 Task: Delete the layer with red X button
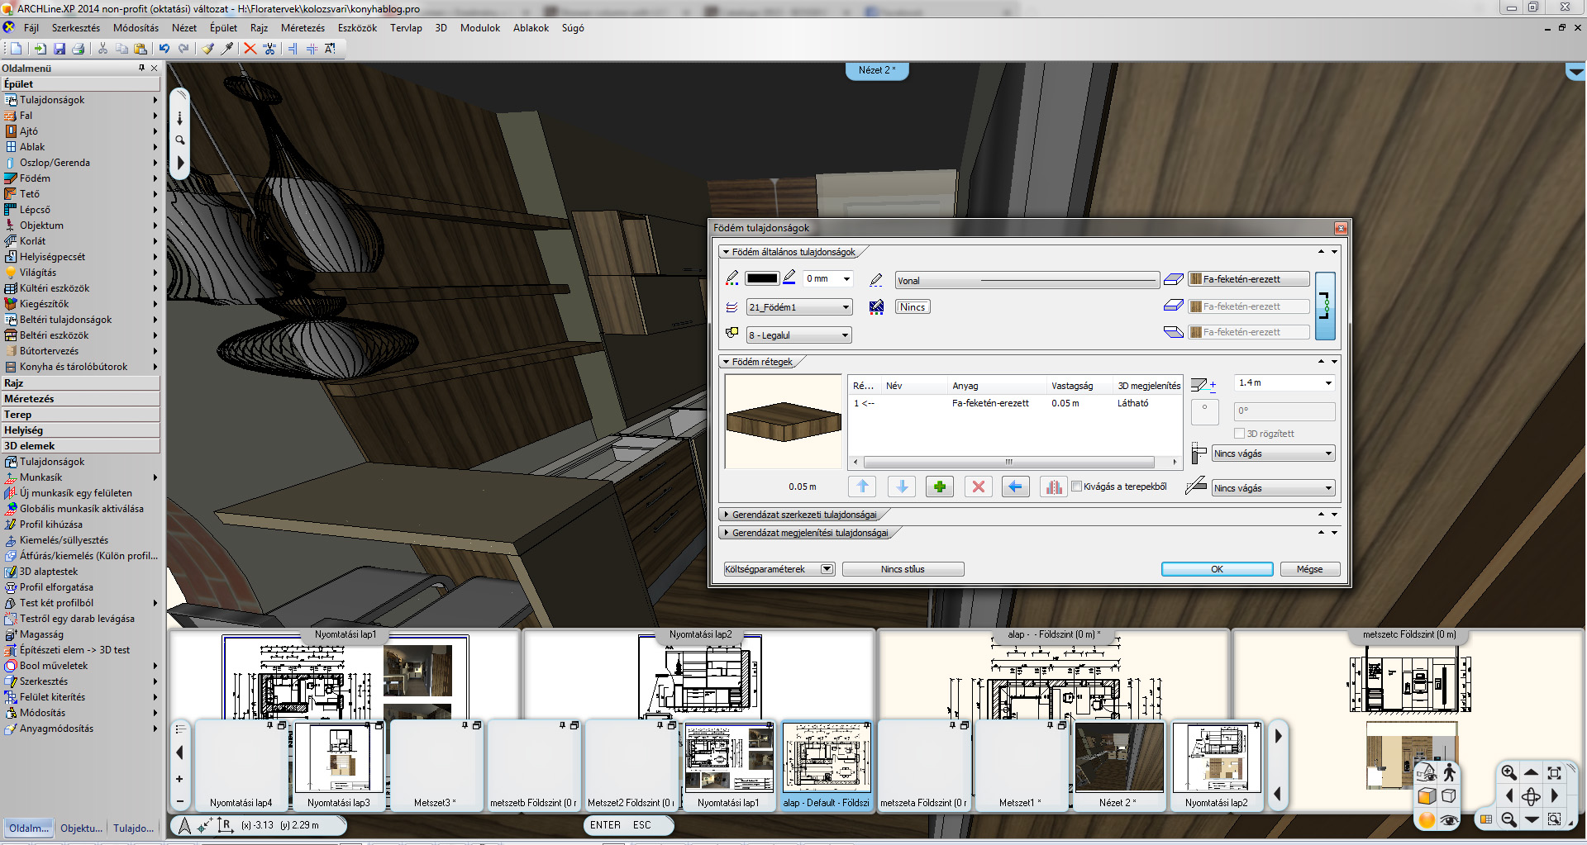click(x=979, y=487)
